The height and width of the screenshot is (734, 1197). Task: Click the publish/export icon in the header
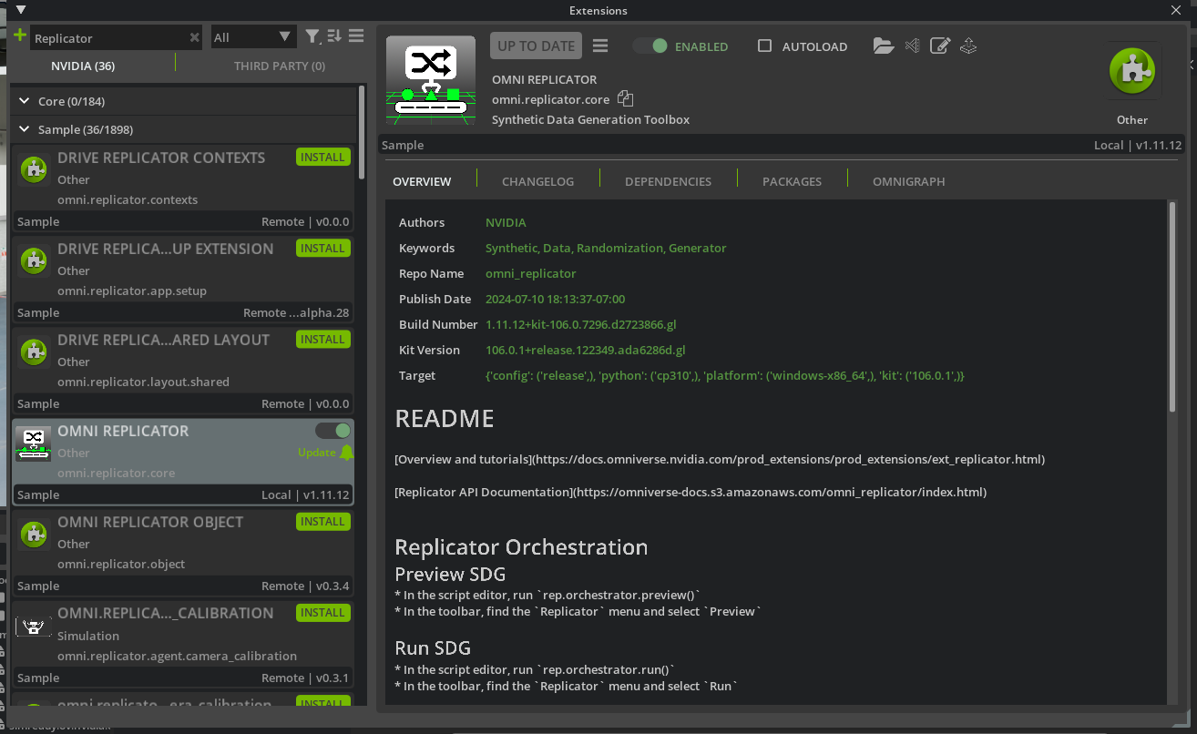click(x=968, y=46)
